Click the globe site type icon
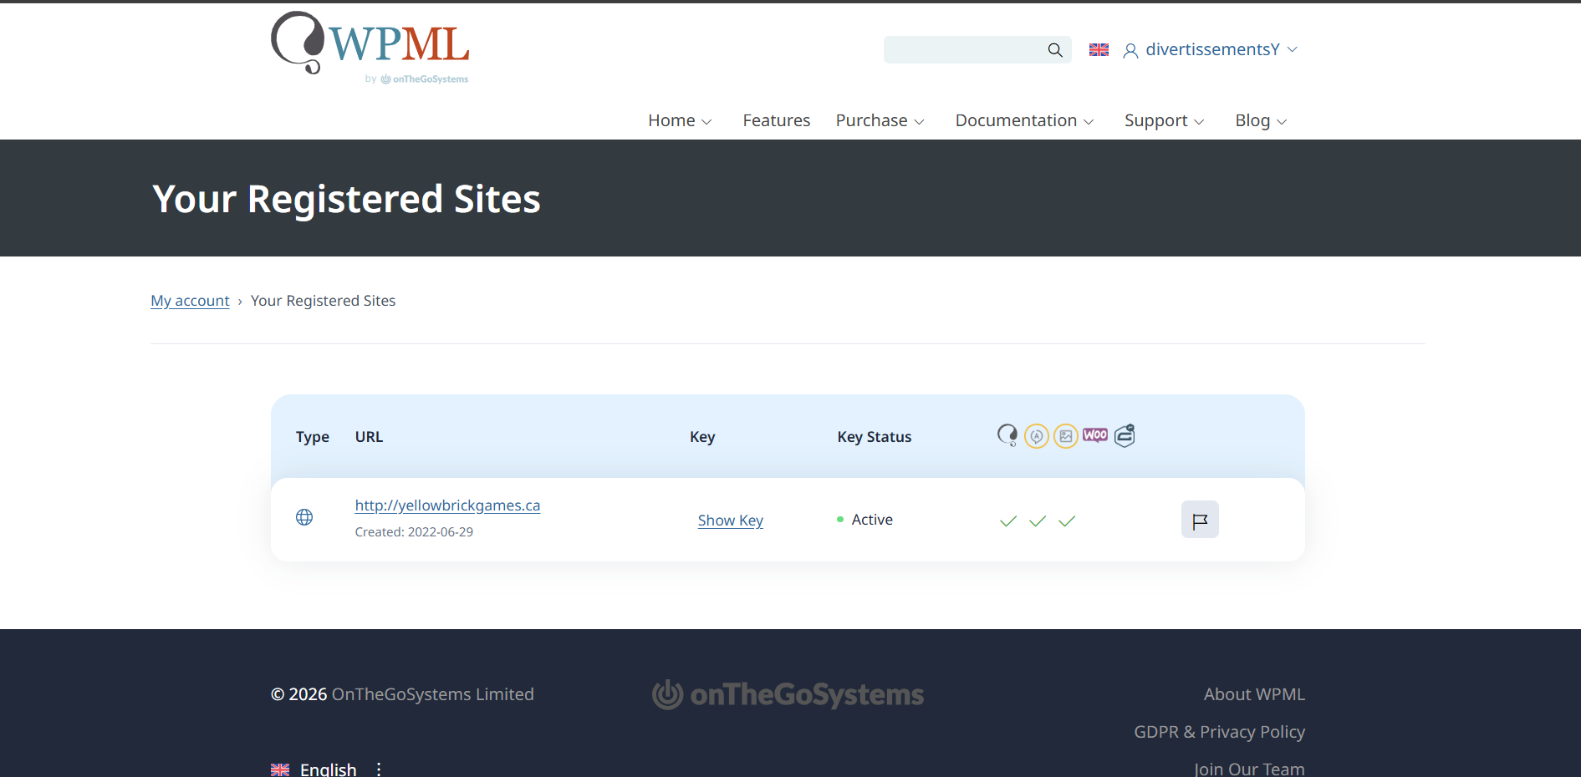This screenshot has height=777, width=1581. (304, 518)
